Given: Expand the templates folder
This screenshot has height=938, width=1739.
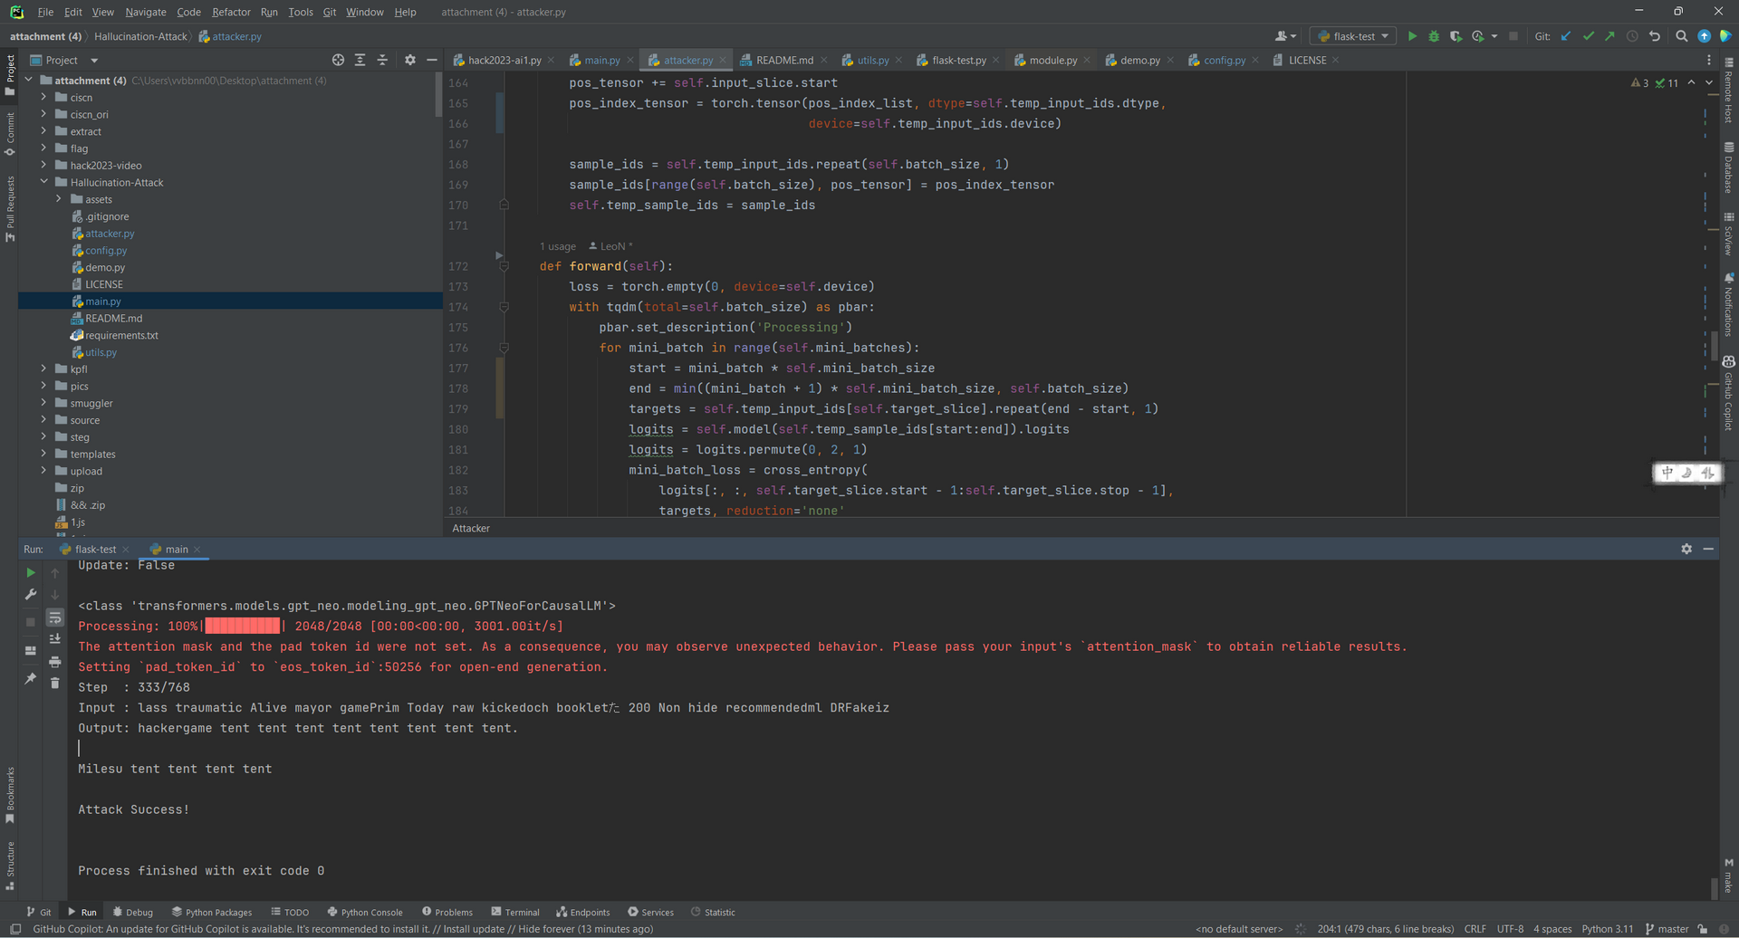Looking at the screenshot, I should coord(43,454).
